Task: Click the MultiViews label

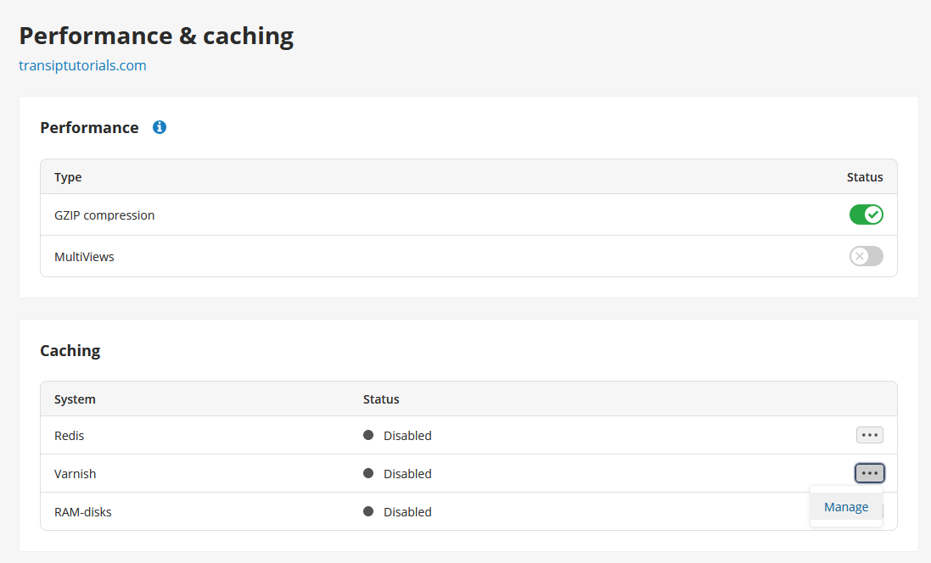Action: click(x=84, y=256)
